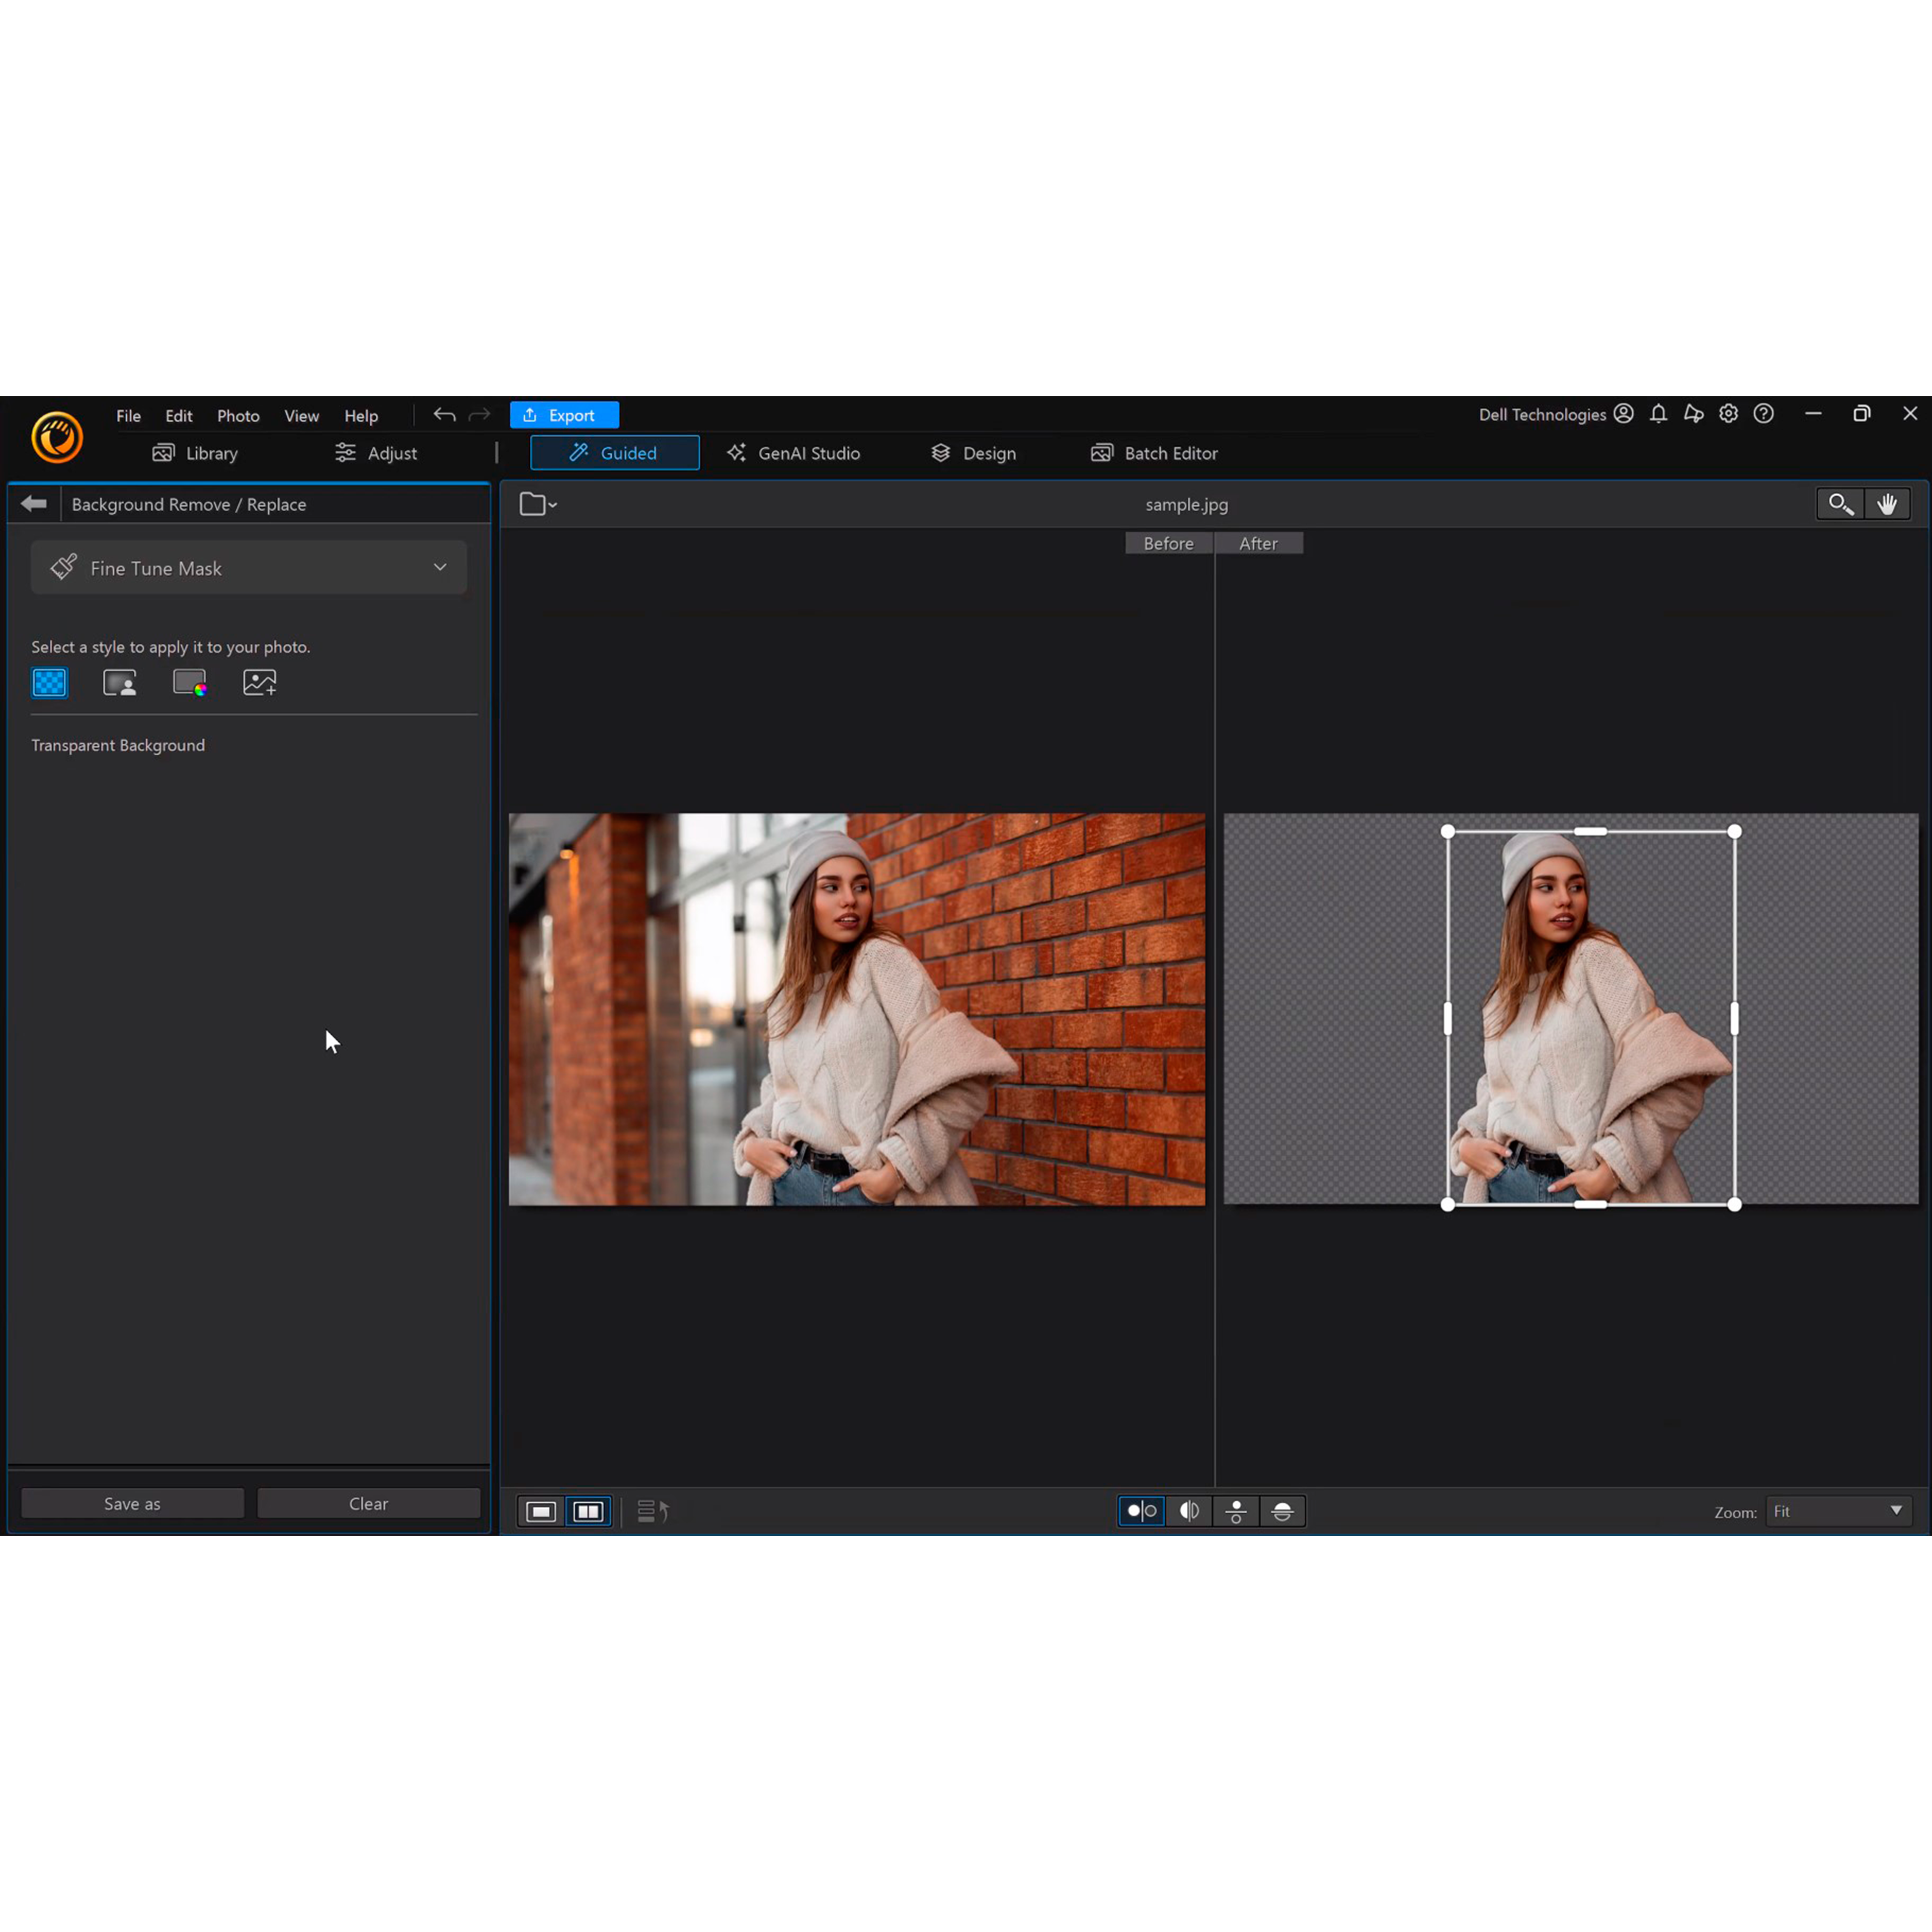Image resolution: width=1932 pixels, height=1932 pixels.
Task: Switch to single-image view mode
Action: point(540,1511)
